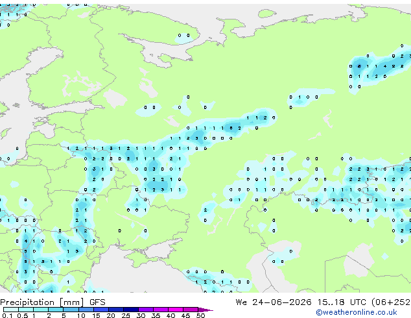
Task: Pick the 10–15 mm legend color swatch
Action: (86, 310)
